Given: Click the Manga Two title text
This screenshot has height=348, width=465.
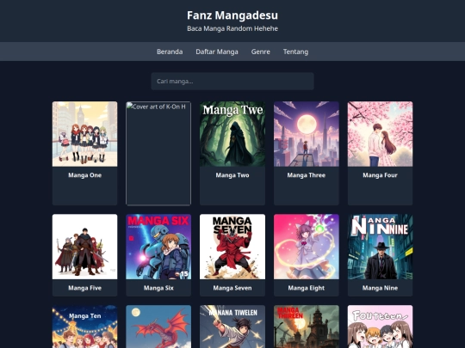Looking at the screenshot, I should tap(232, 175).
